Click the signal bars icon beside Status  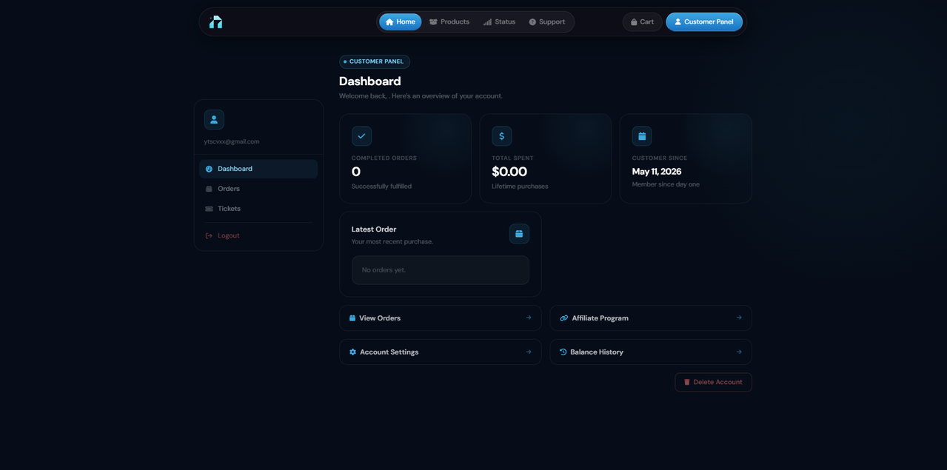click(487, 22)
